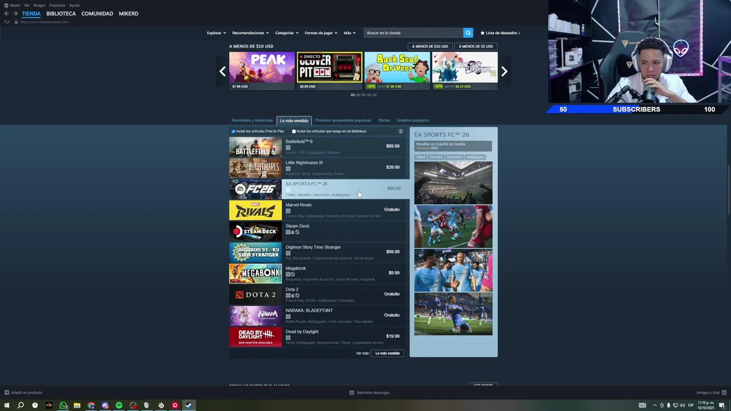731x411 pixels.
Task: Click Gestionar descargas text link
Action: point(373,393)
